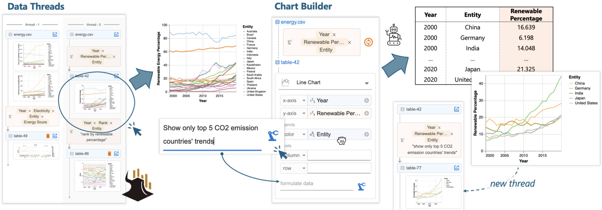
Task: Open the Line Chart type dropdown
Action: (367, 83)
